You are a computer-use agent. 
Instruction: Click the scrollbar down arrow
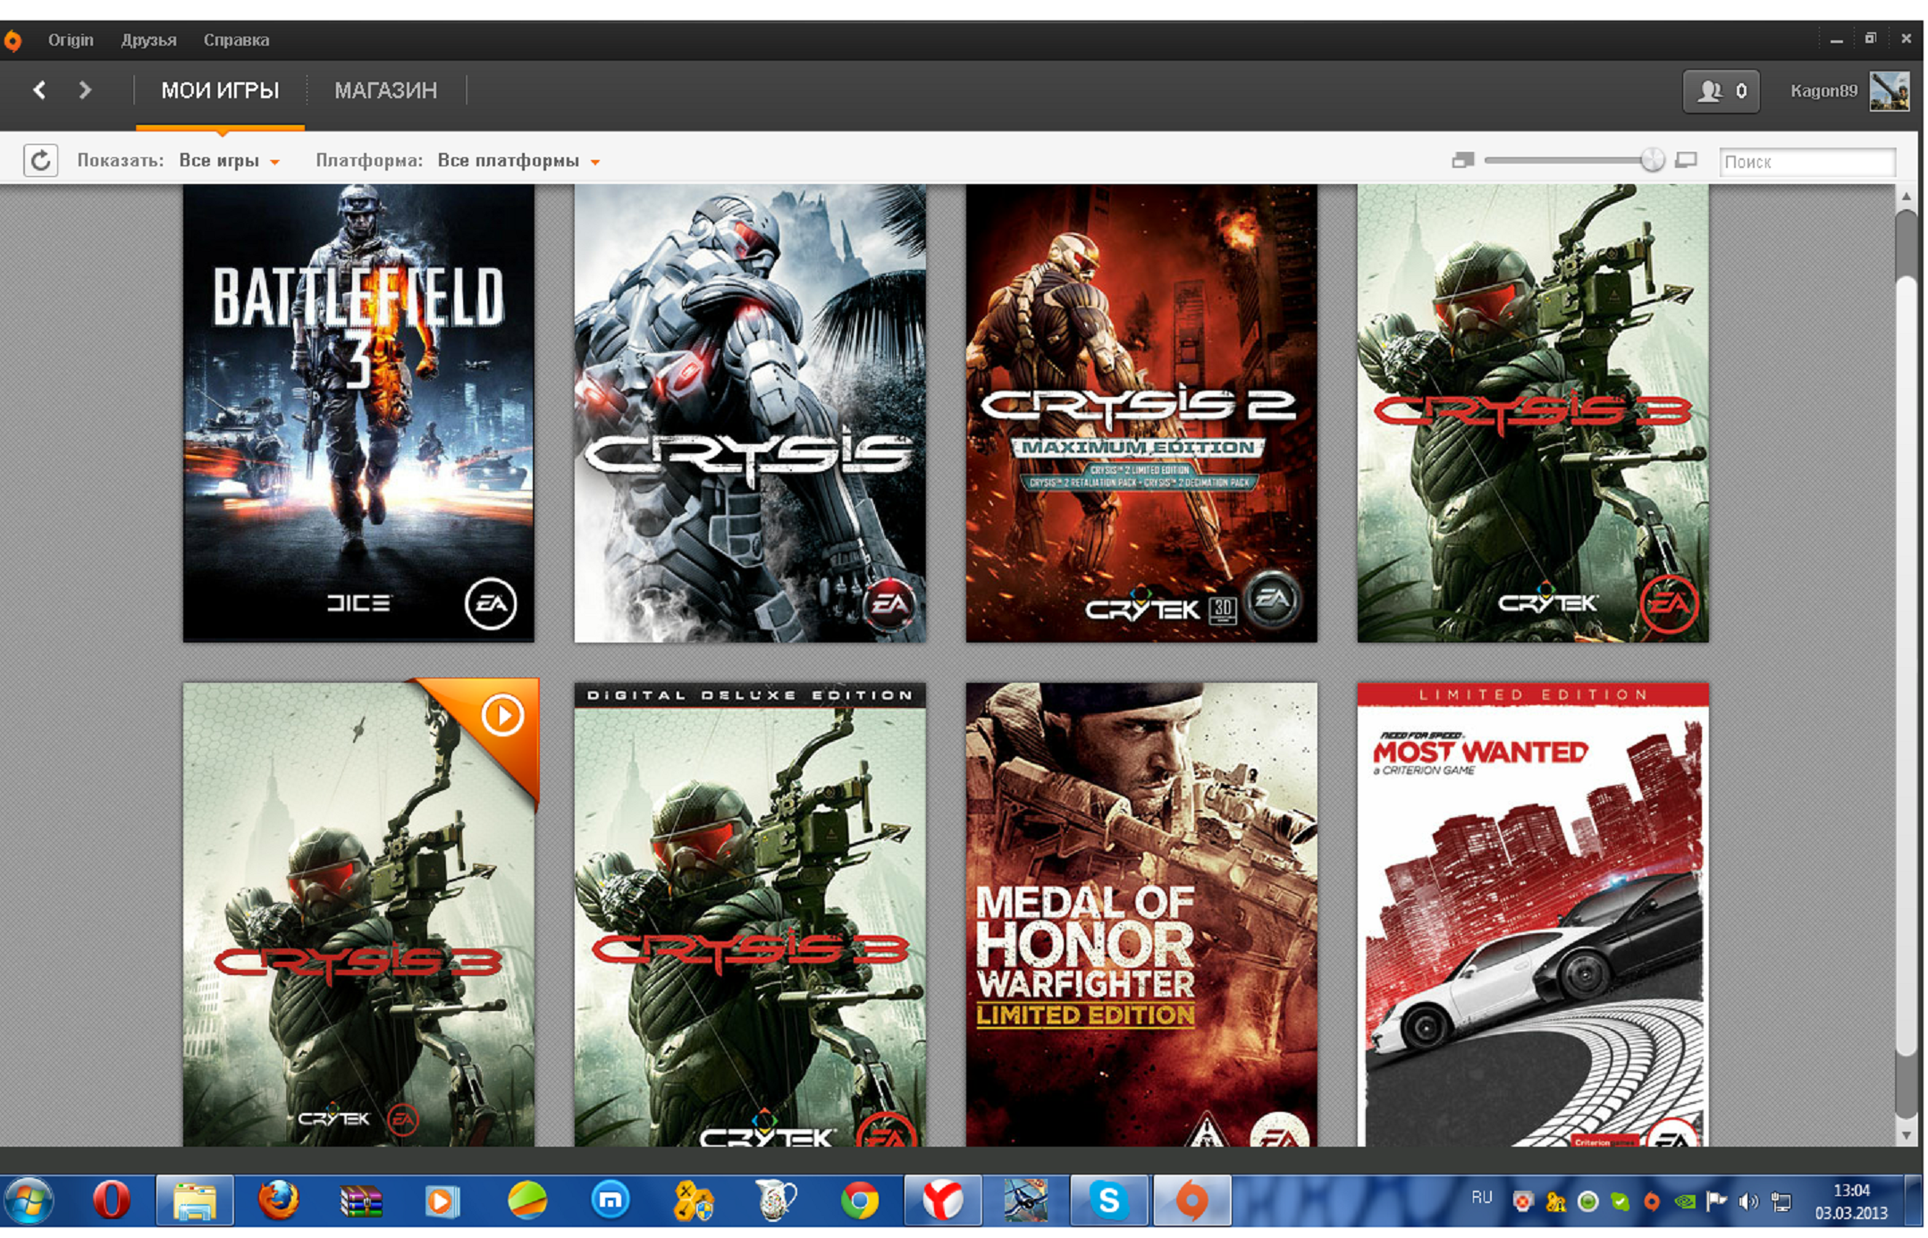point(1907,1135)
